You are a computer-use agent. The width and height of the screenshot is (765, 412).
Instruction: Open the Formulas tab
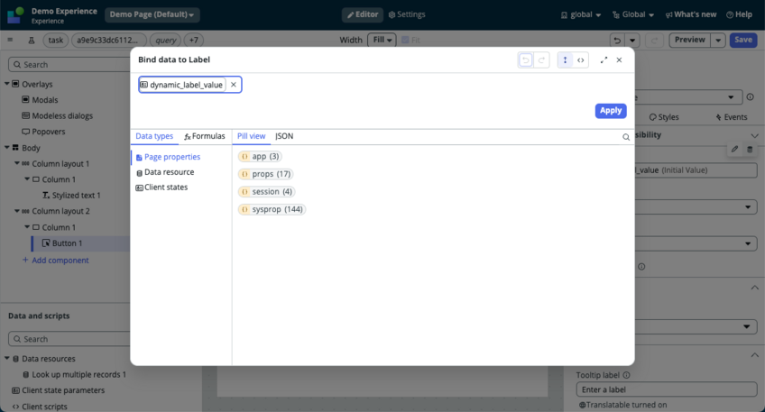point(205,136)
